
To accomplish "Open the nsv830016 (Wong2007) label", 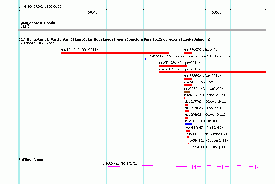I will [211, 147].
